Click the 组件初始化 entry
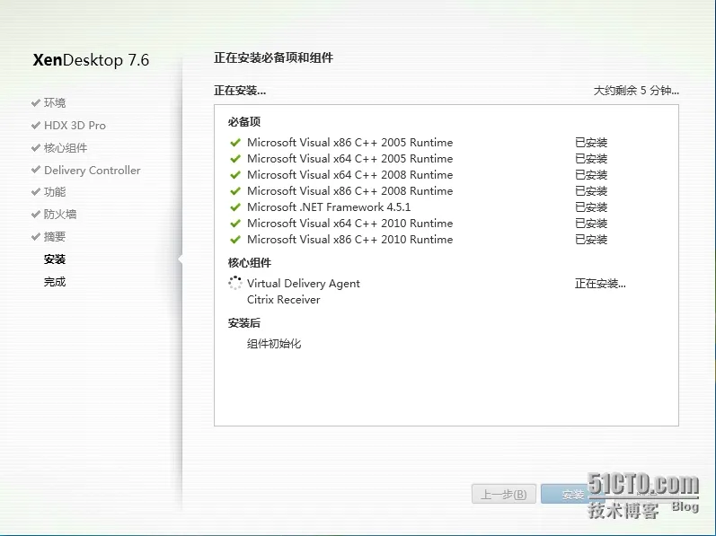716x536 pixels. pos(274,344)
